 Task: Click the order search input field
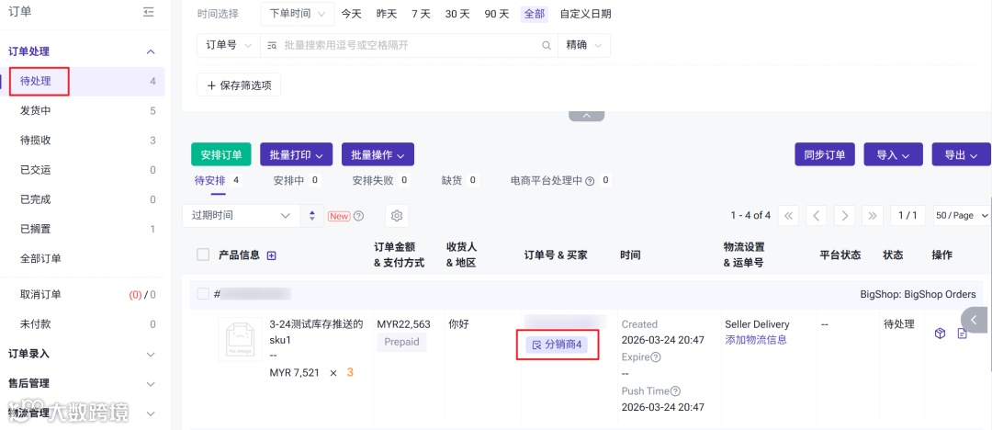click(411, 46)
